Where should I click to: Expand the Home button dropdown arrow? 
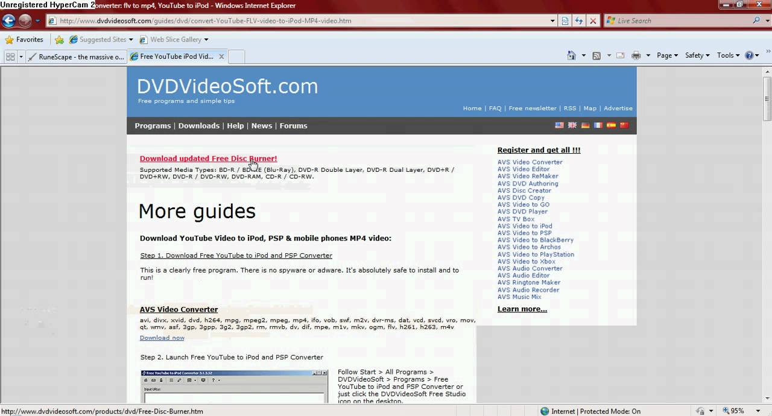(583, 55)
